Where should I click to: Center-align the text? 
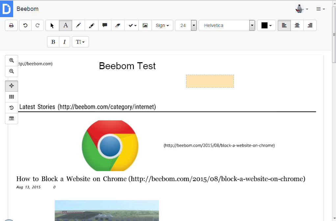tap(297, 25)
